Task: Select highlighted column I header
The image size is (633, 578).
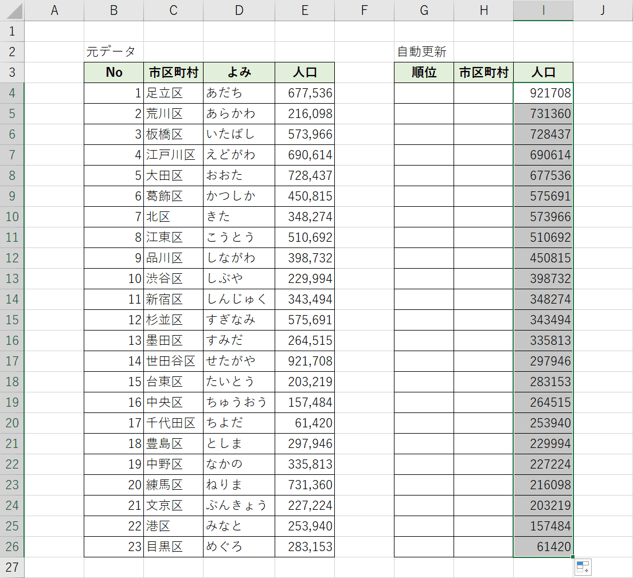Action: pyautogui.click(x=544, y=10)
